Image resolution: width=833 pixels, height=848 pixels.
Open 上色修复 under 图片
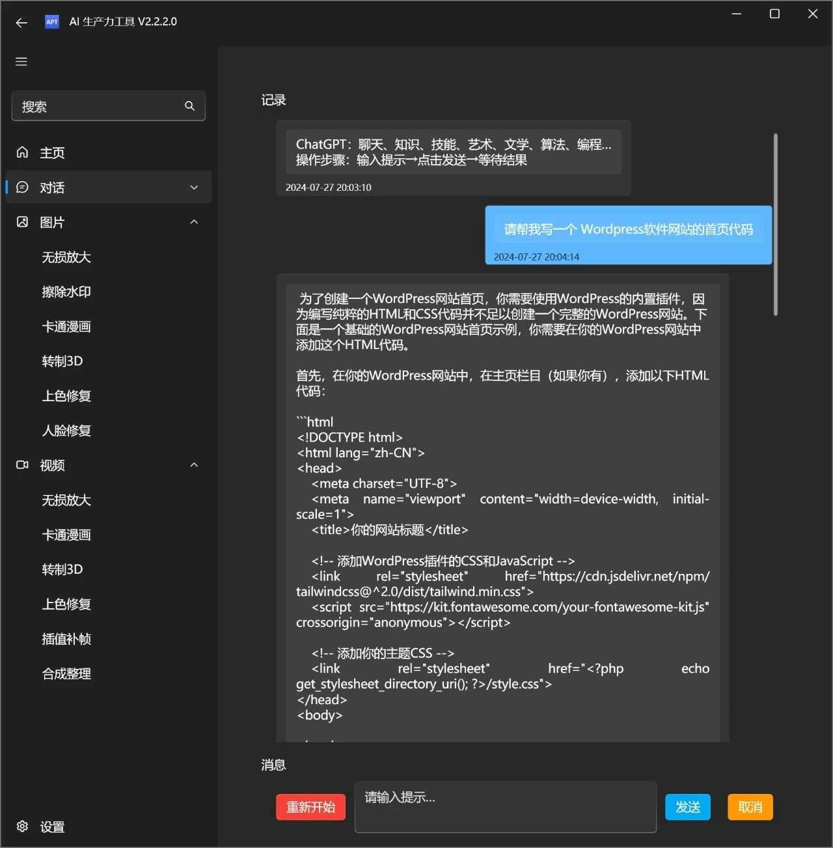coord(66,396)
